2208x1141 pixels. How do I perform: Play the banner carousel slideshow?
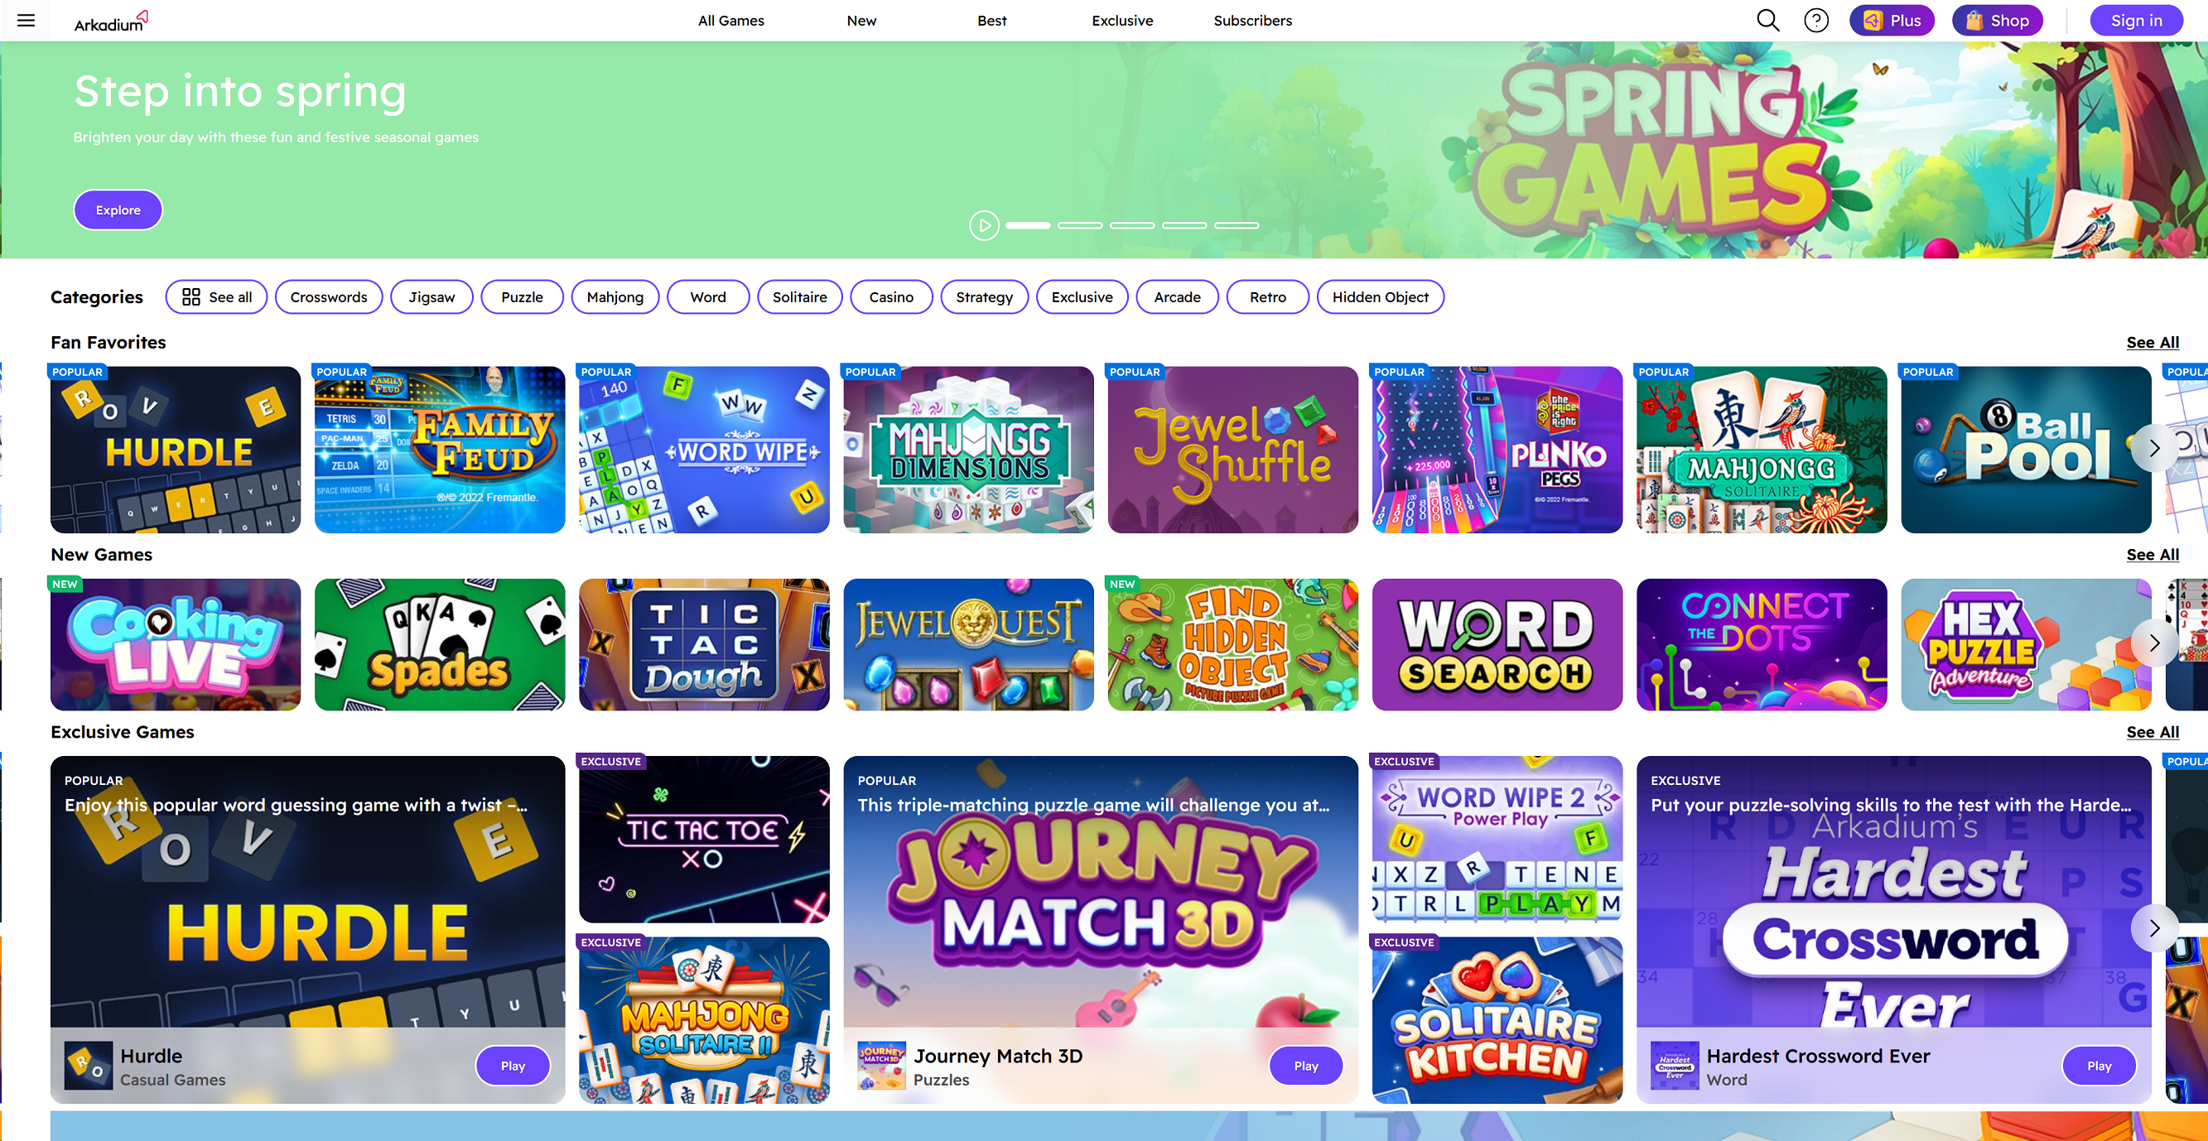[984, 225]
